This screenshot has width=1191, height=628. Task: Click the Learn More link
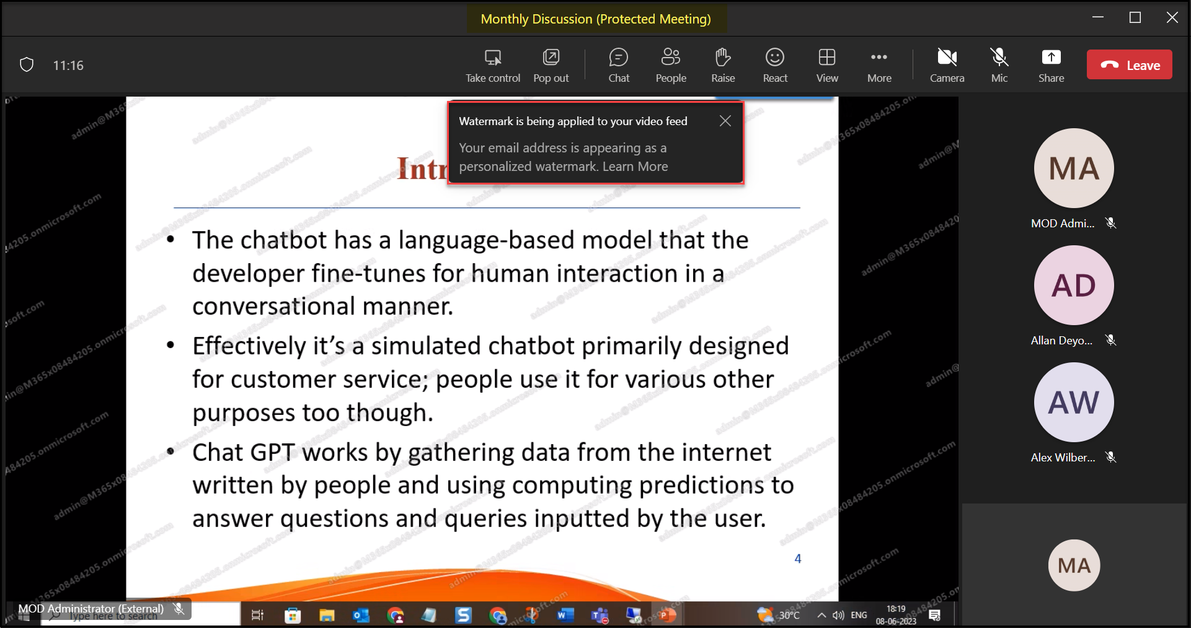[635, 167]
